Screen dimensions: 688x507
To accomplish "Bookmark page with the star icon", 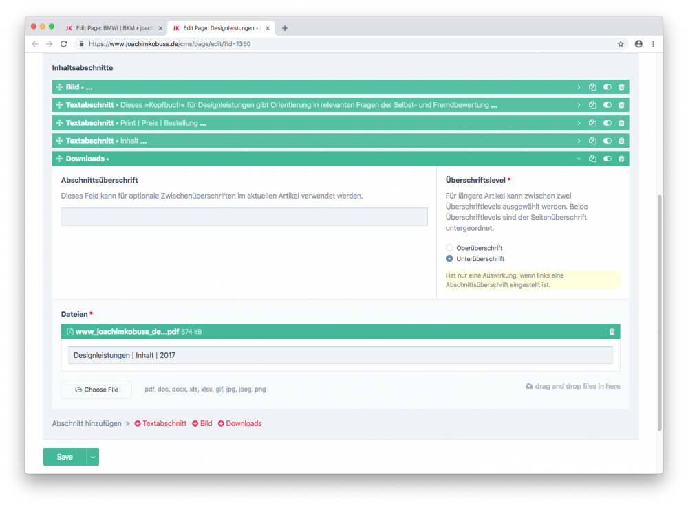I will [x=621, y=43].
